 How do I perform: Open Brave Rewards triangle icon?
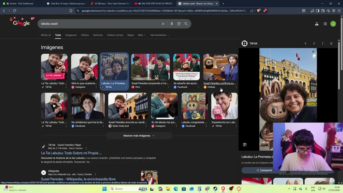coord(265,11)
